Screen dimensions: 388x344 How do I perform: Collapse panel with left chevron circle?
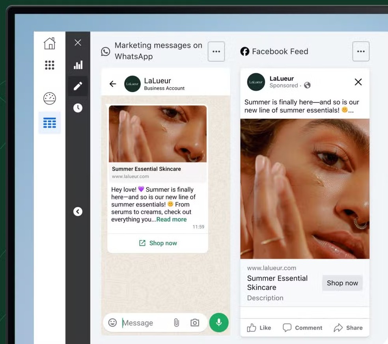[x=78, y=212]
